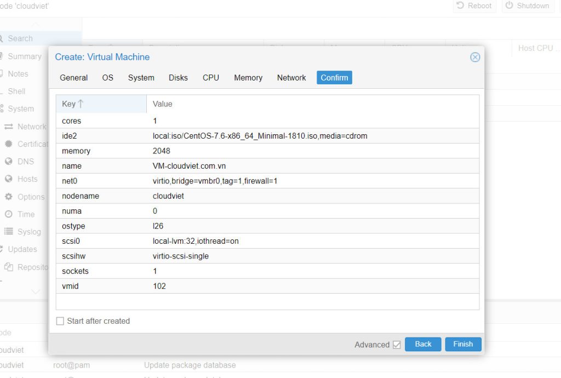Image resolution: width=561 pixels, height=378 pixels.
Task: Select the vmid row
Action: (x=267, y=286)
